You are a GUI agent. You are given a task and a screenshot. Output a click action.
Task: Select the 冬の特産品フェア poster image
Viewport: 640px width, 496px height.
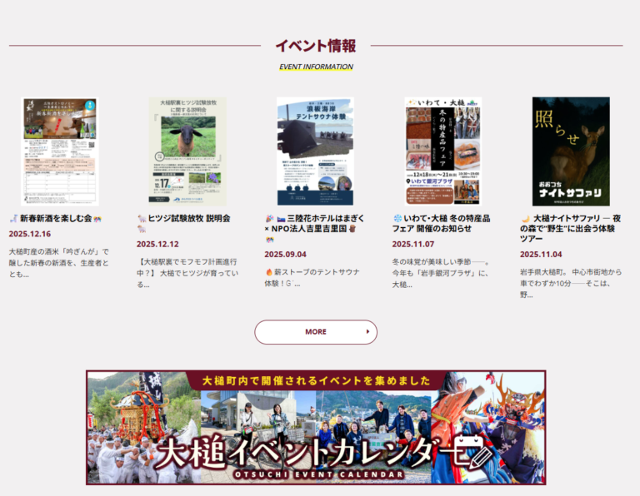tap(442, 151)
